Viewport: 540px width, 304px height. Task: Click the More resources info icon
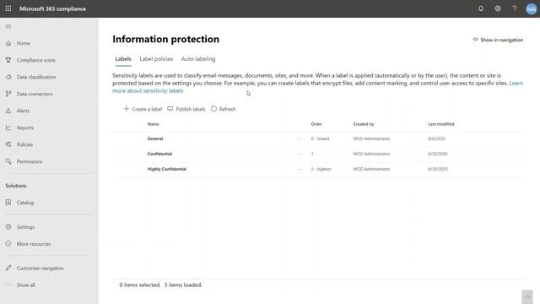coord(8,243)
